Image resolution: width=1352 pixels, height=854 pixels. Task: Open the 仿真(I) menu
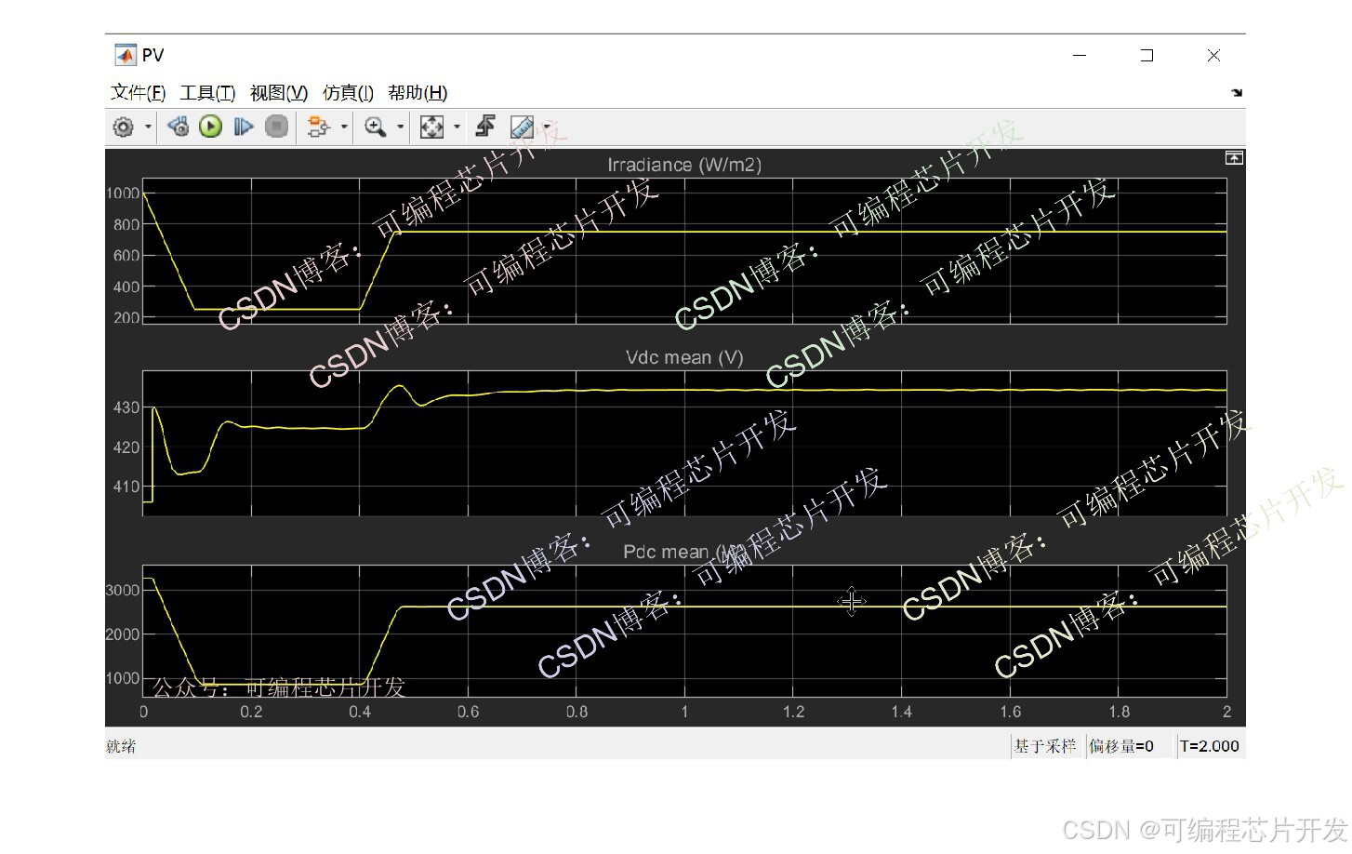pos(348,92)
